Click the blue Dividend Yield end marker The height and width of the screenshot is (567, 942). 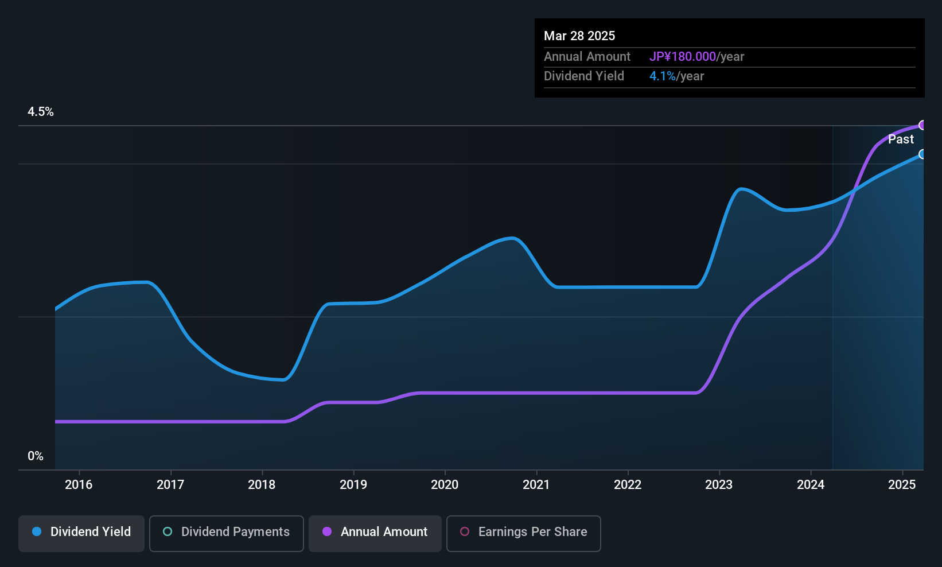click(922, 154)
